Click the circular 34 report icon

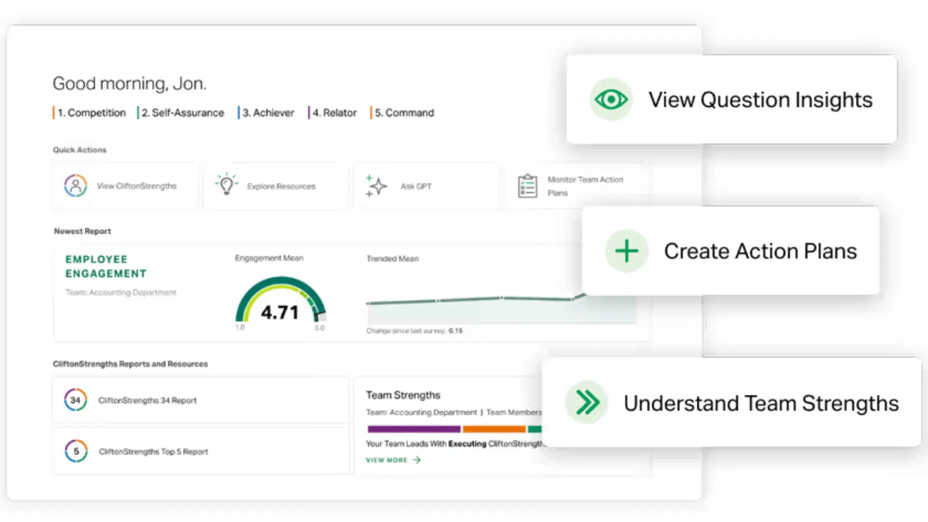point(75,400)
